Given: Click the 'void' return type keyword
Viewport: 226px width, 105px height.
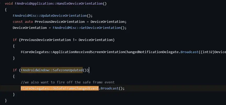Looking at the screenshot, I should pyautogui.click(x=9, y=3).
